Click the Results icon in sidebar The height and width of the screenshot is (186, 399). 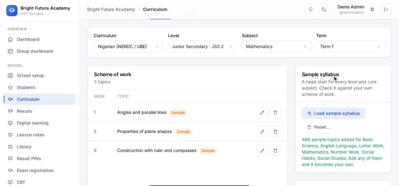10,111
